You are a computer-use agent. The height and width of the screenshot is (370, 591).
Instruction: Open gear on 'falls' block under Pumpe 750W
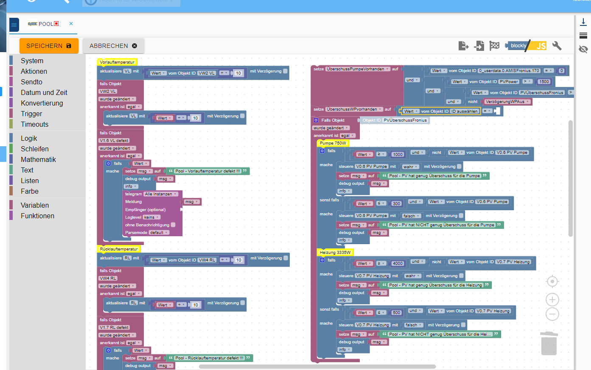[x=322, y=151]
